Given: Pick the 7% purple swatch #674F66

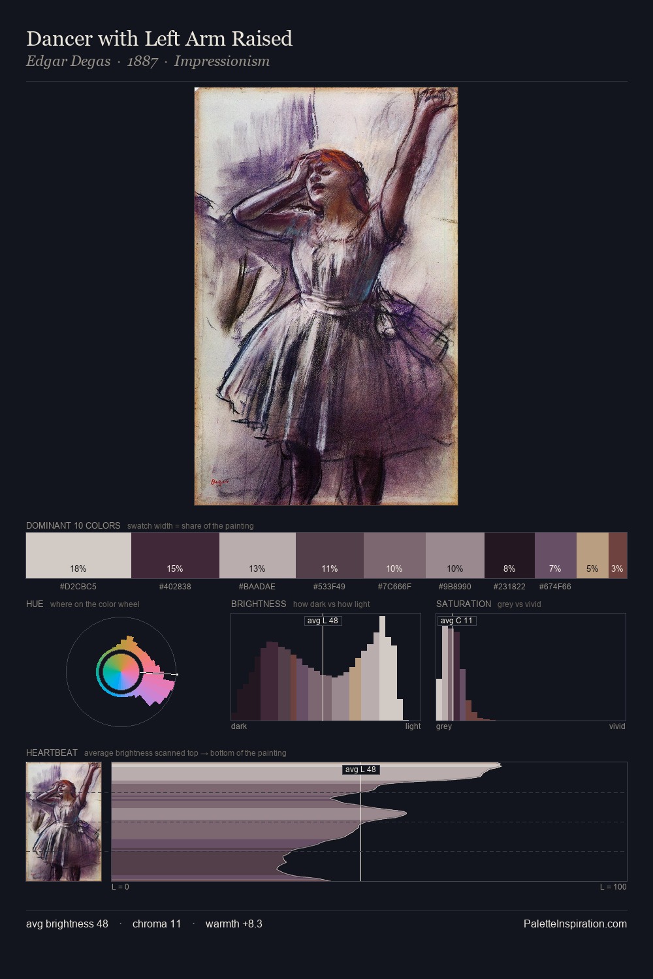Looking at the screenshot, I should [555, 555].
